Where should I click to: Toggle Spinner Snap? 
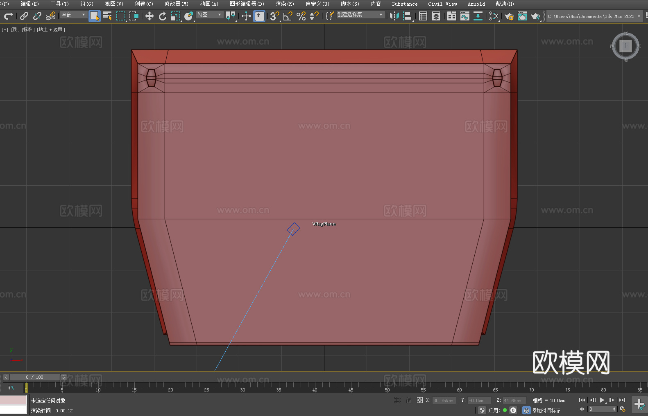point(314,16)
